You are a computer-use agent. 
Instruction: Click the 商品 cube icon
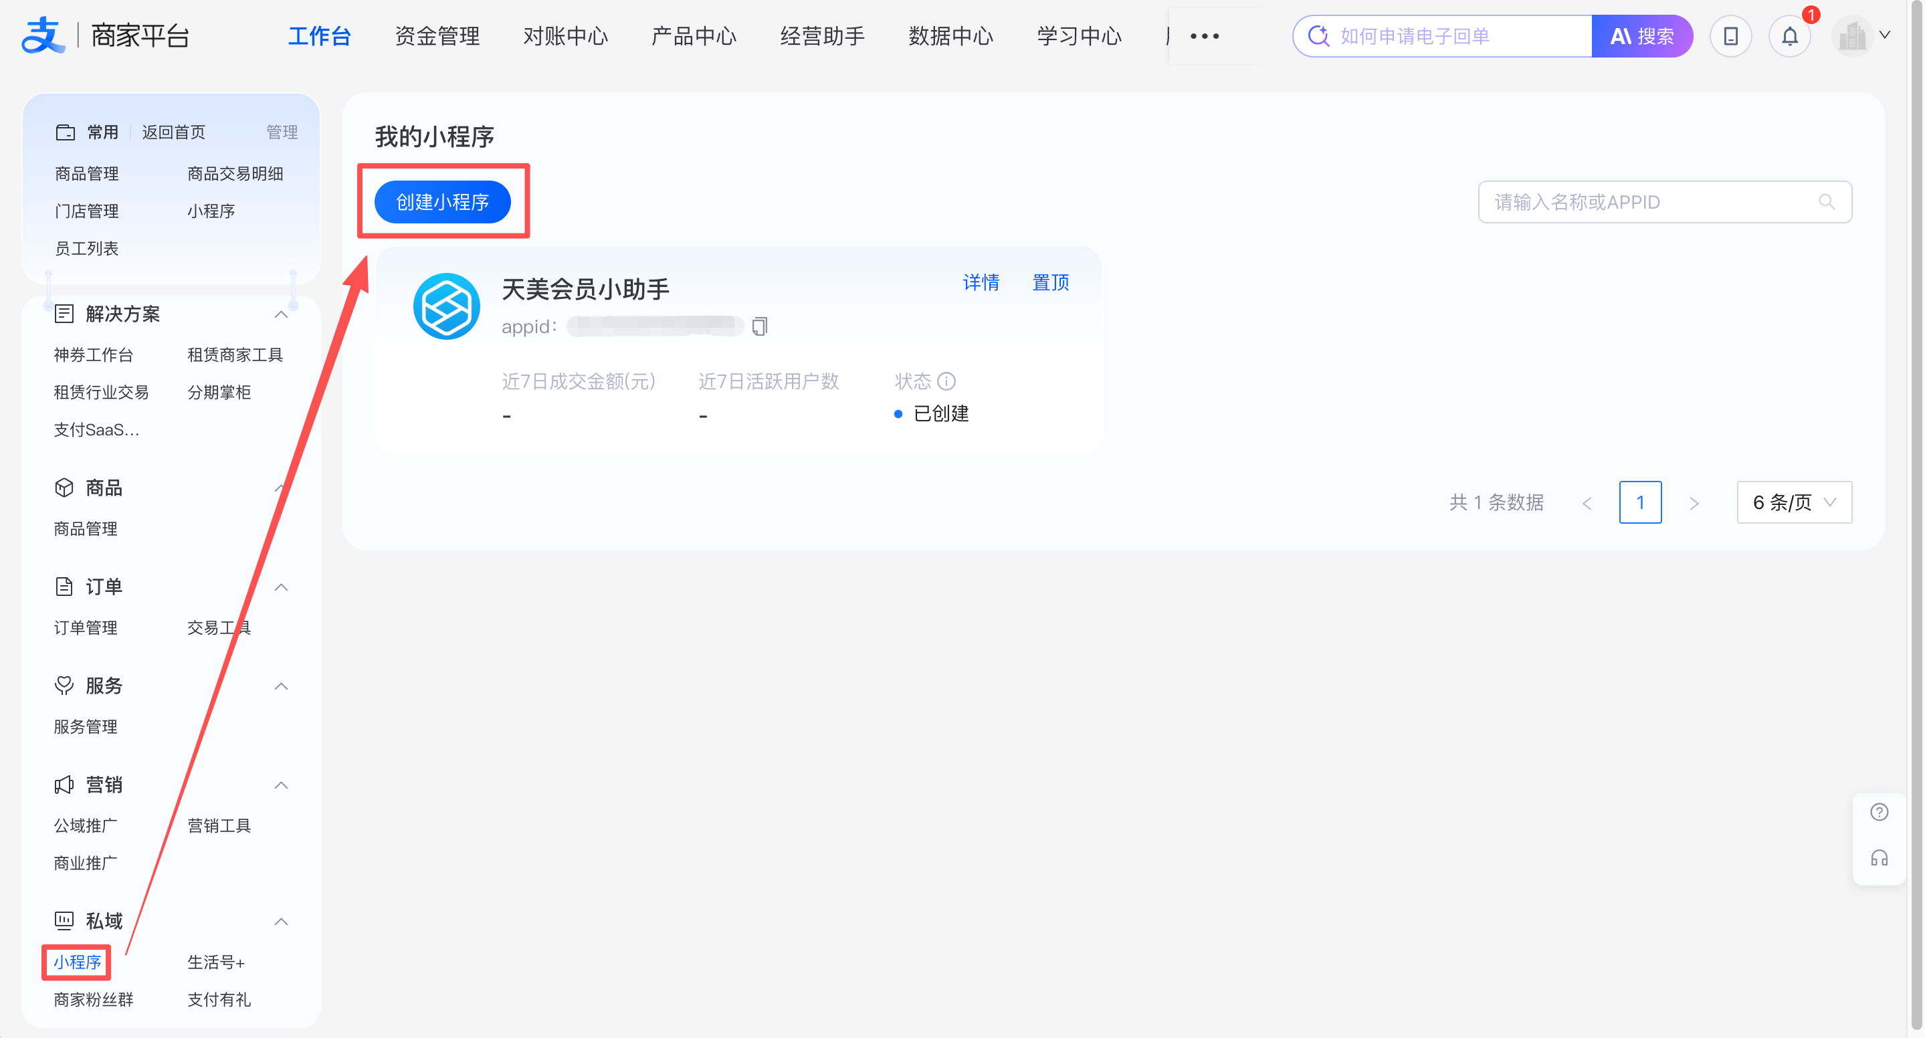tap(64, 488)
